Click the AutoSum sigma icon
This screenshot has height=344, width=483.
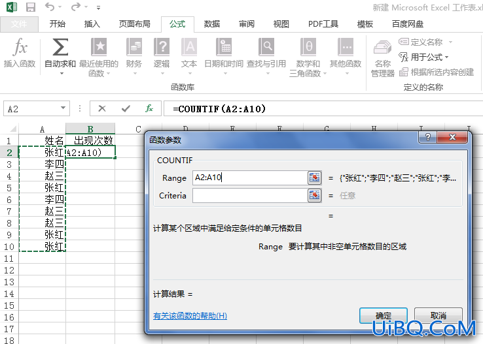60,47
